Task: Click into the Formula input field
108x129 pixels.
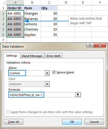Action: [x=42, y=95]
